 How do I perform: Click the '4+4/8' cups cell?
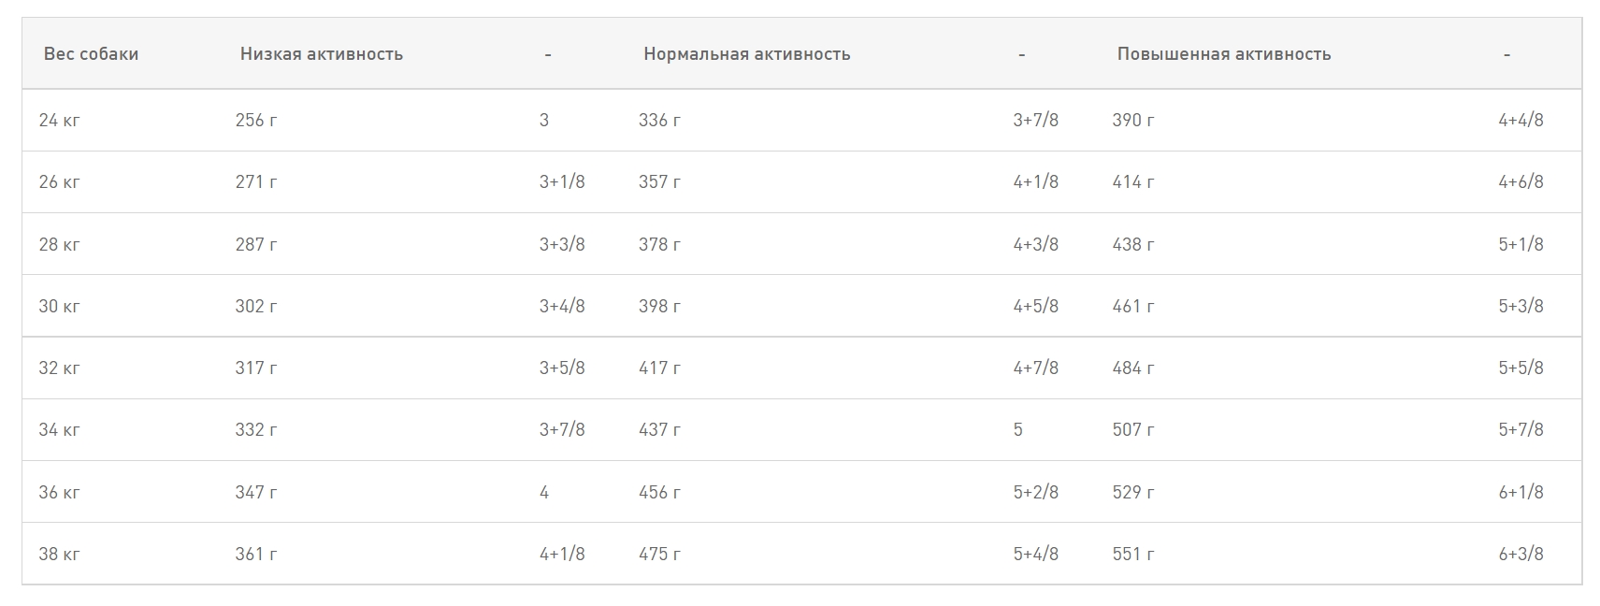click(1521, 120)
